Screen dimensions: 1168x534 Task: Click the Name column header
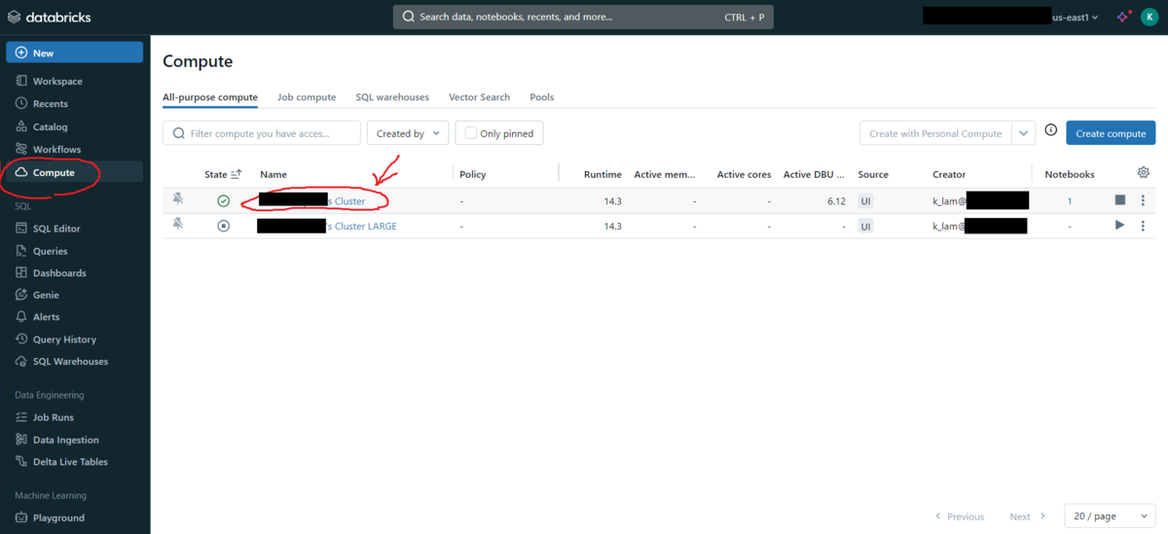point(274,174)
